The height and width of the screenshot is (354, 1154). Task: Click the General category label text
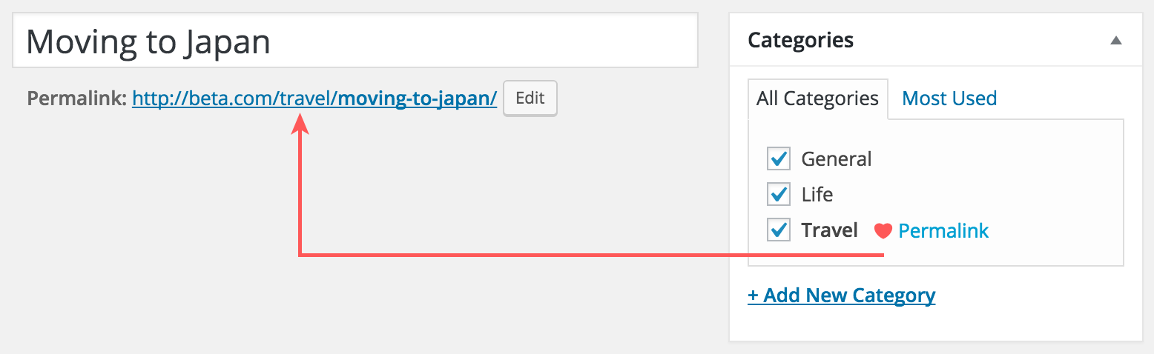837,158
